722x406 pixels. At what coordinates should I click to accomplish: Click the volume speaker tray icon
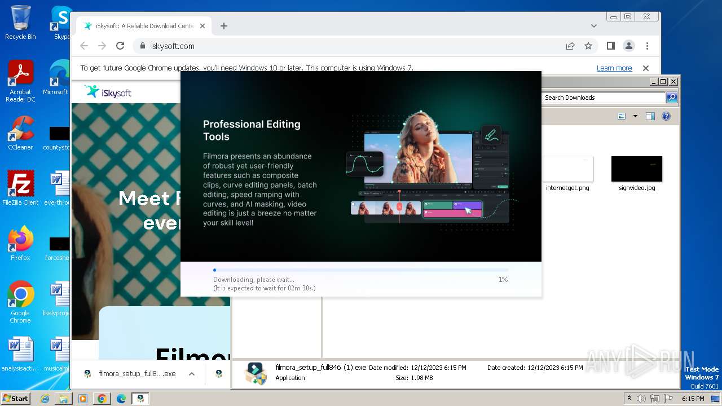(641, 399)
